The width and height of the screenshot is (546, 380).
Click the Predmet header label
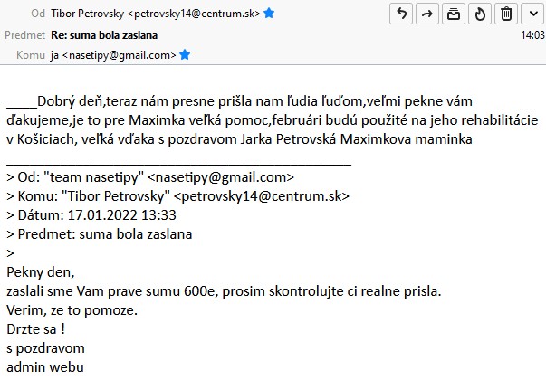(x=24, y=35)
